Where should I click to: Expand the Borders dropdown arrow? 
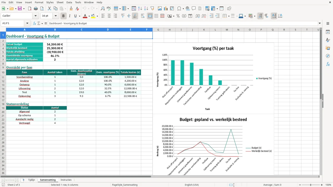click(x=229, y=16)
